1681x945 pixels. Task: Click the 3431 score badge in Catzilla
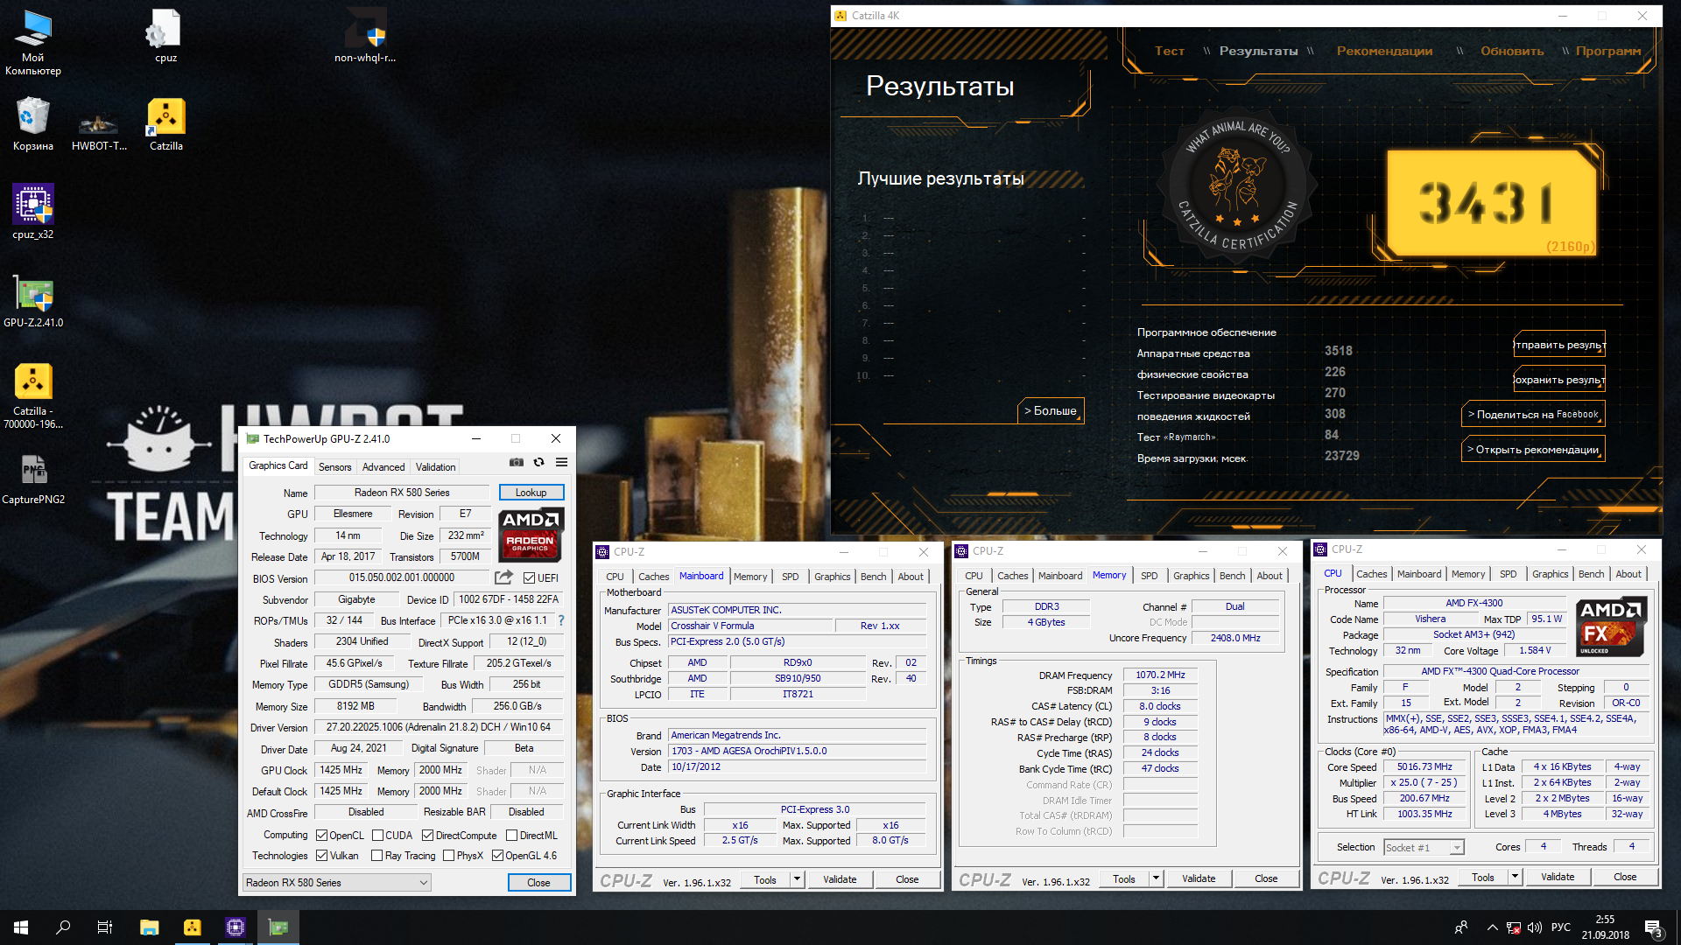tap(1492, 203)
